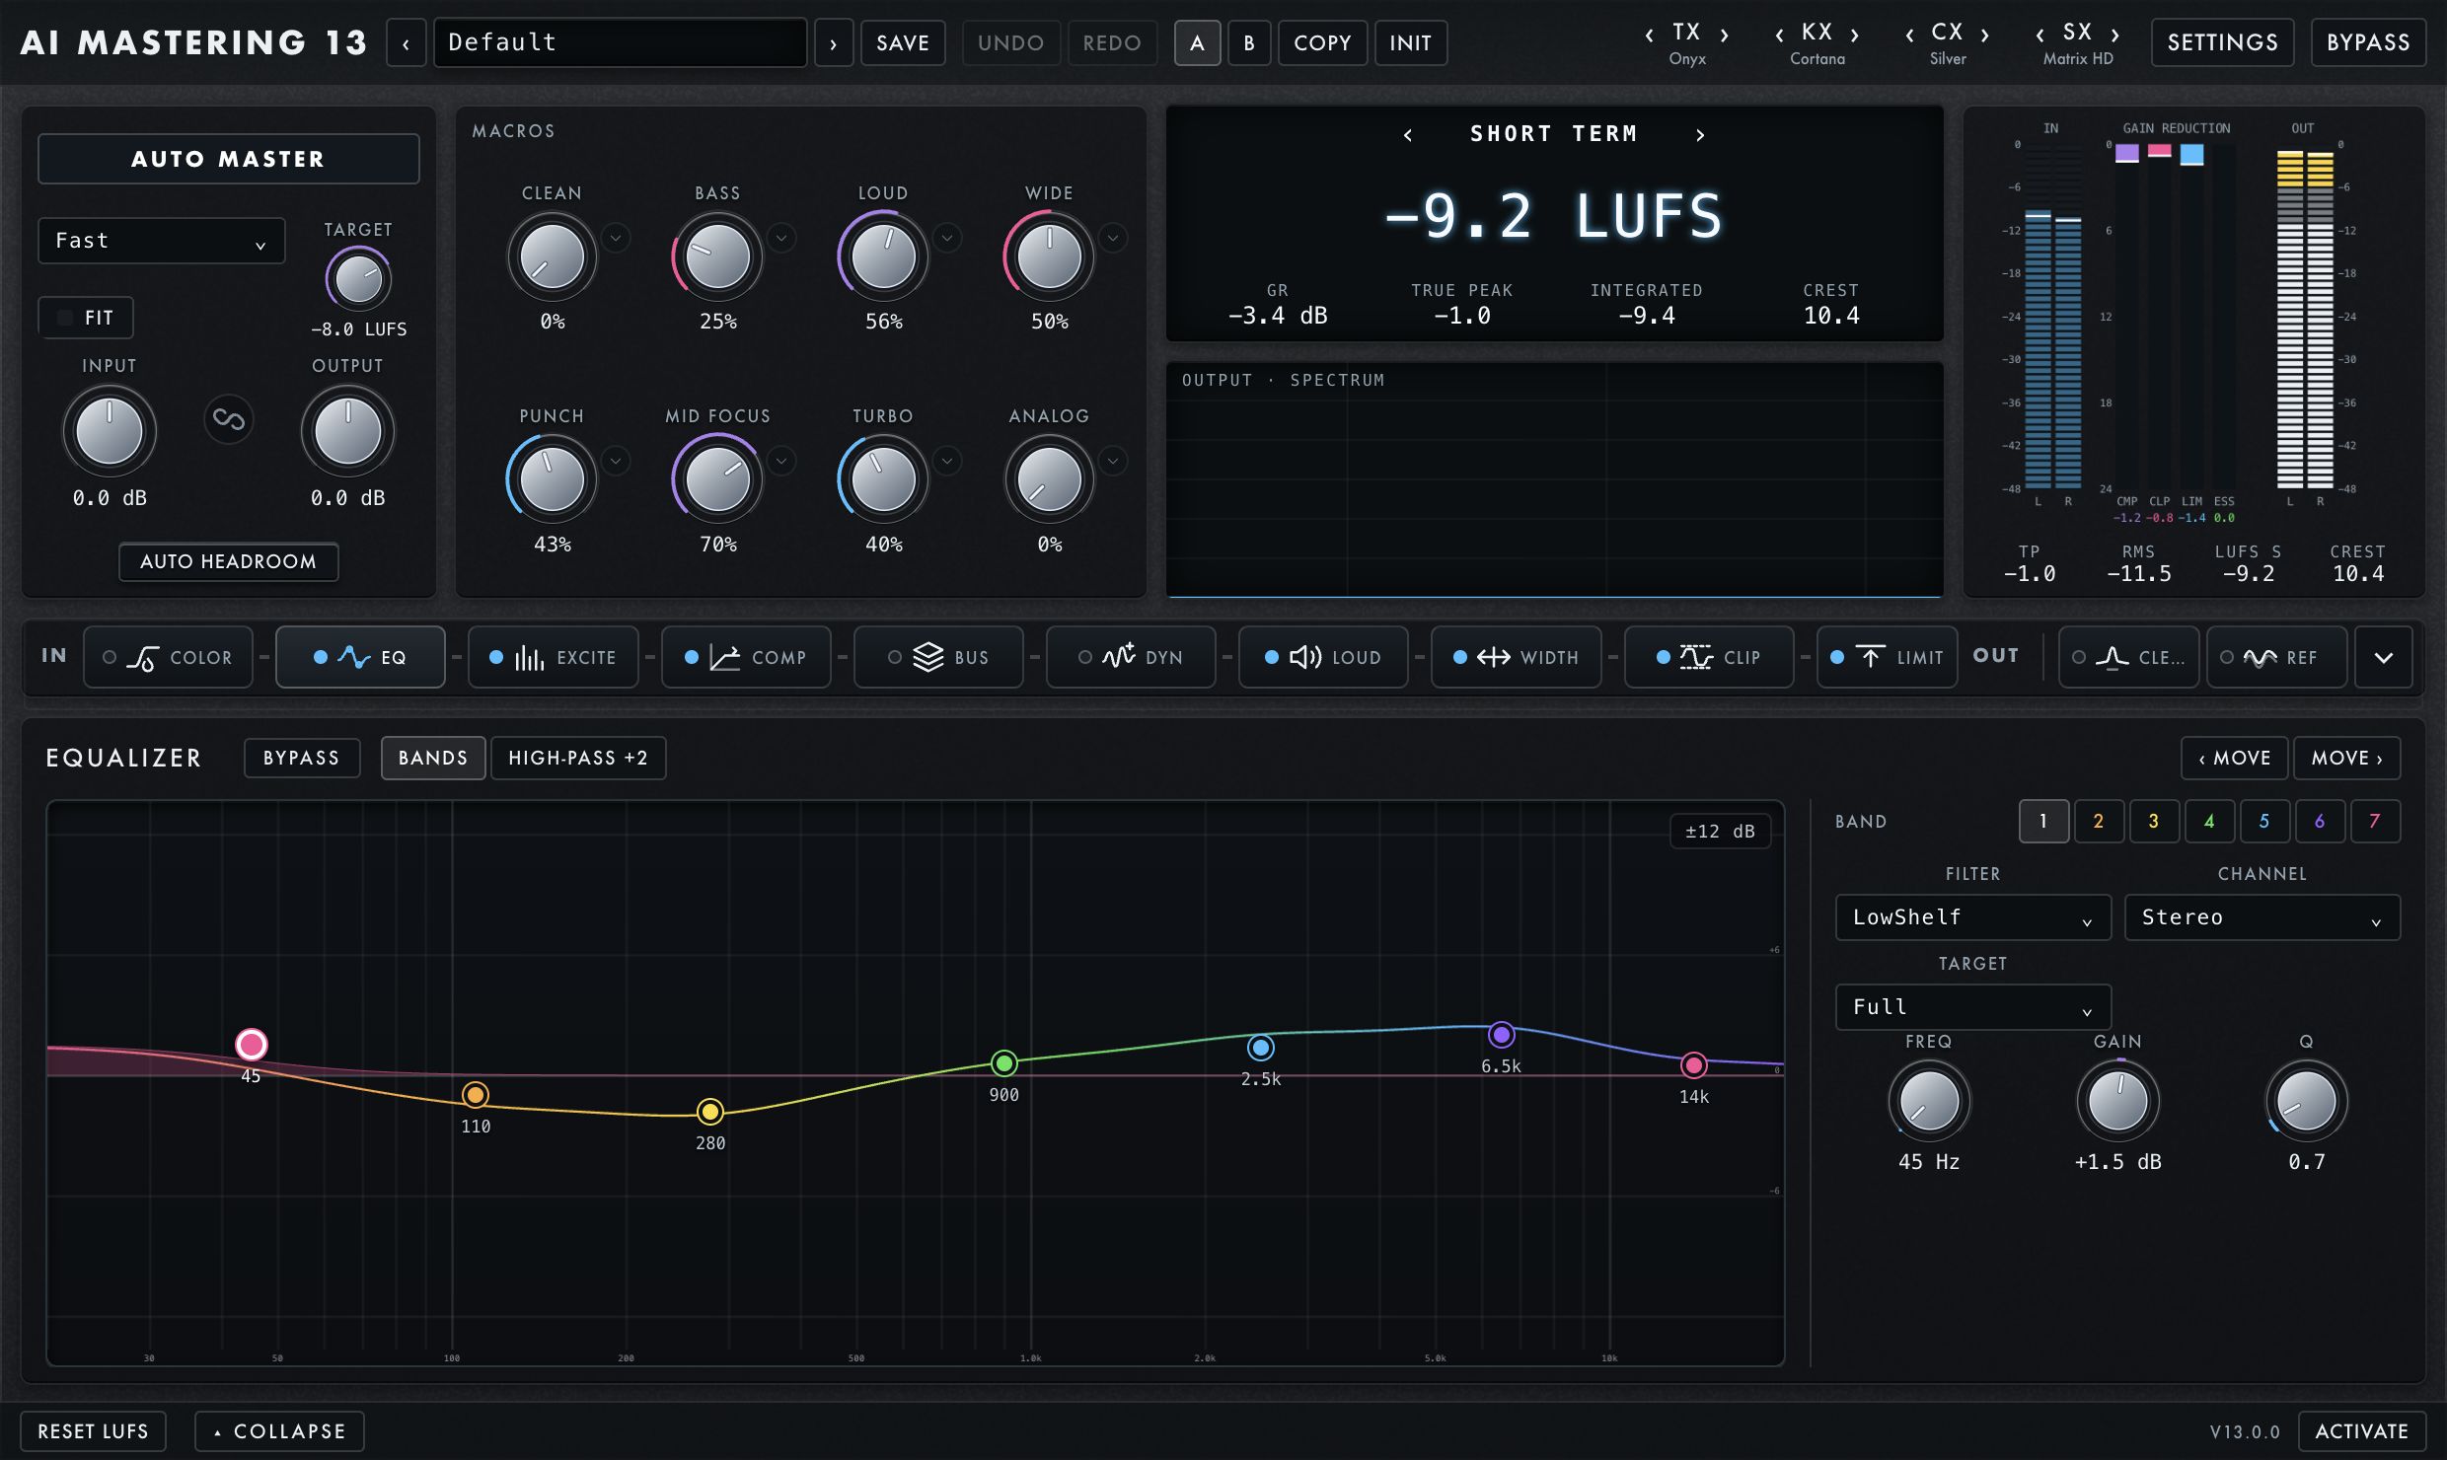Open the Fast mode dropdown
Viewport: 2447px width, 1460px height.
click(162, 241)
